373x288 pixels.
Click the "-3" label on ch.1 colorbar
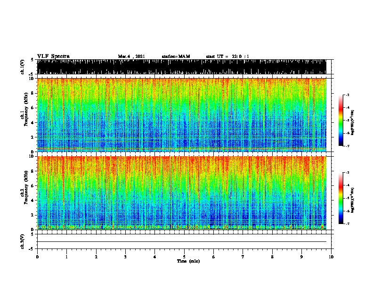click(347, 95)
